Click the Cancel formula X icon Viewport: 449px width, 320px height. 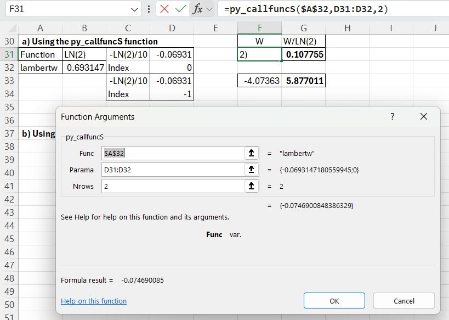pos(164,9)
